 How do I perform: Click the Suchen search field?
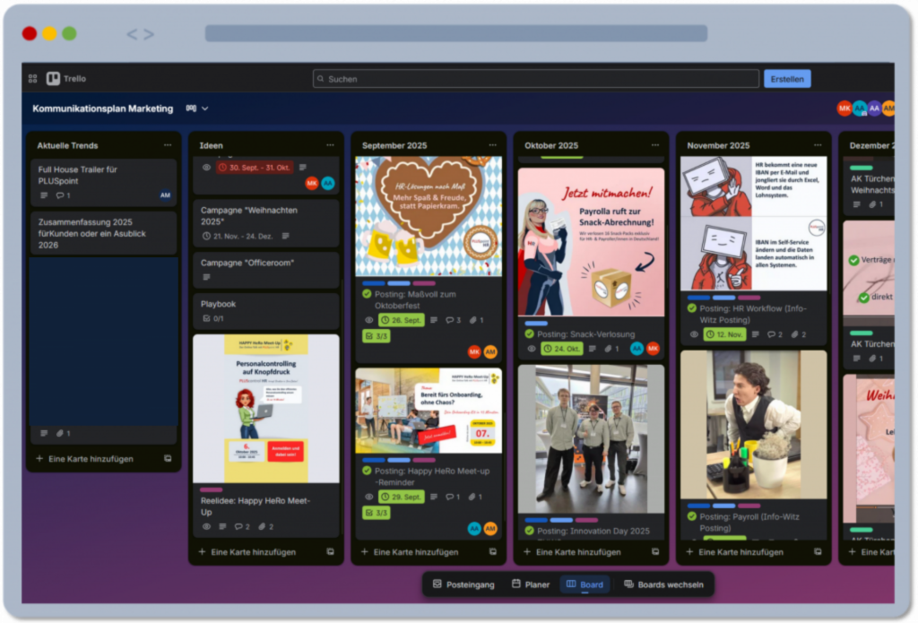536,79
